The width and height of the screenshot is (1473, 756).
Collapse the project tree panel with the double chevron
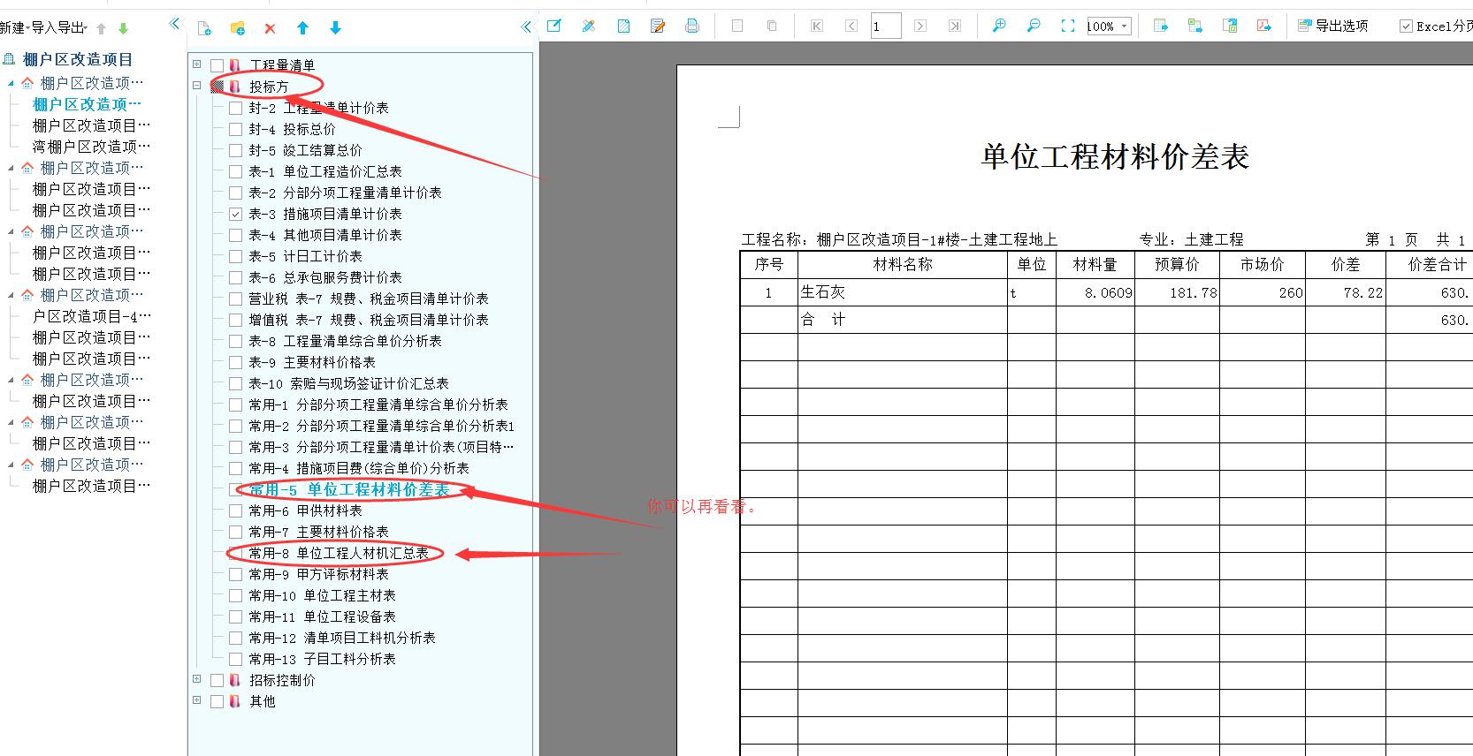(174, 24)
